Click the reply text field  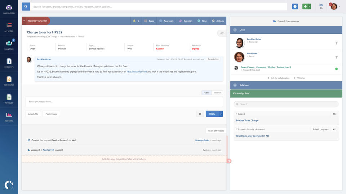pyautogui.click(x=124, y=102)
